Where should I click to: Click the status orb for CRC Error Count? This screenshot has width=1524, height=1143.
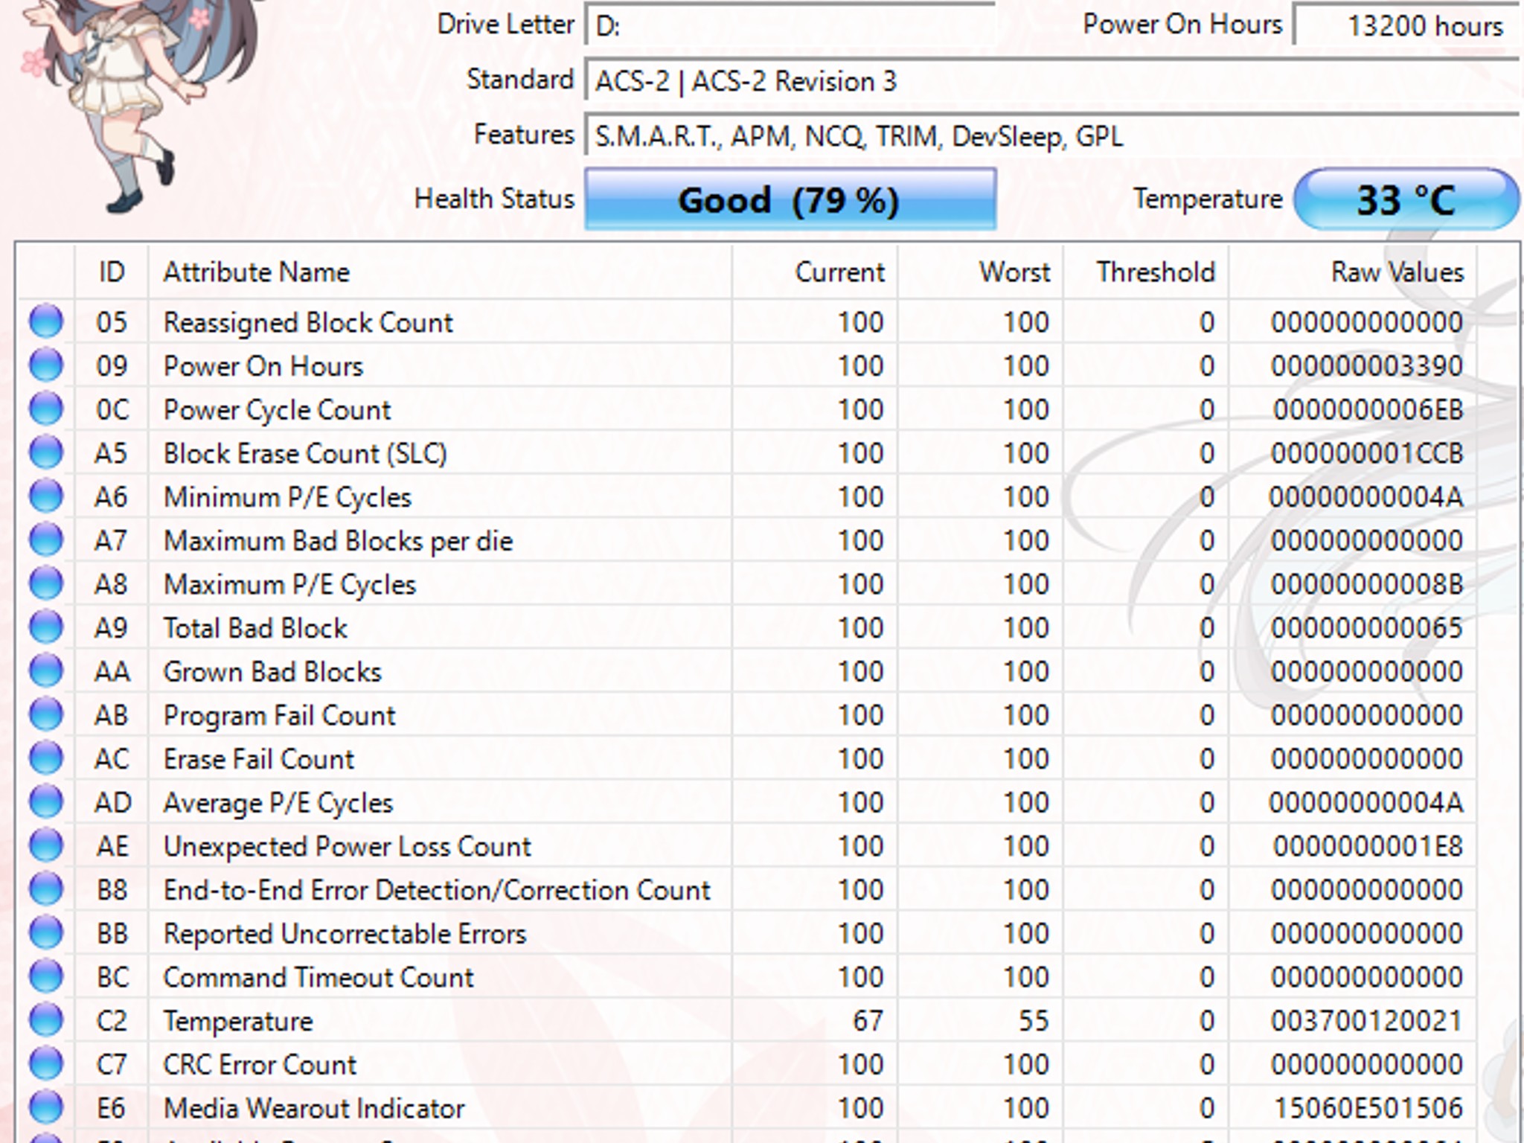tap(46, 1064)
